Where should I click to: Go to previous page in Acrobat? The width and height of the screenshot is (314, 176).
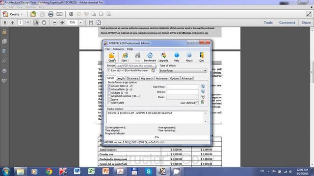[x=5, y=22]
